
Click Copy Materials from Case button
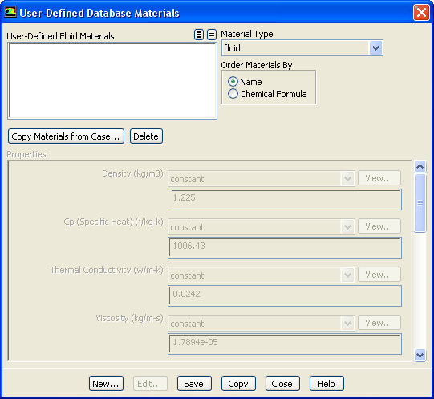coord(66,136)
